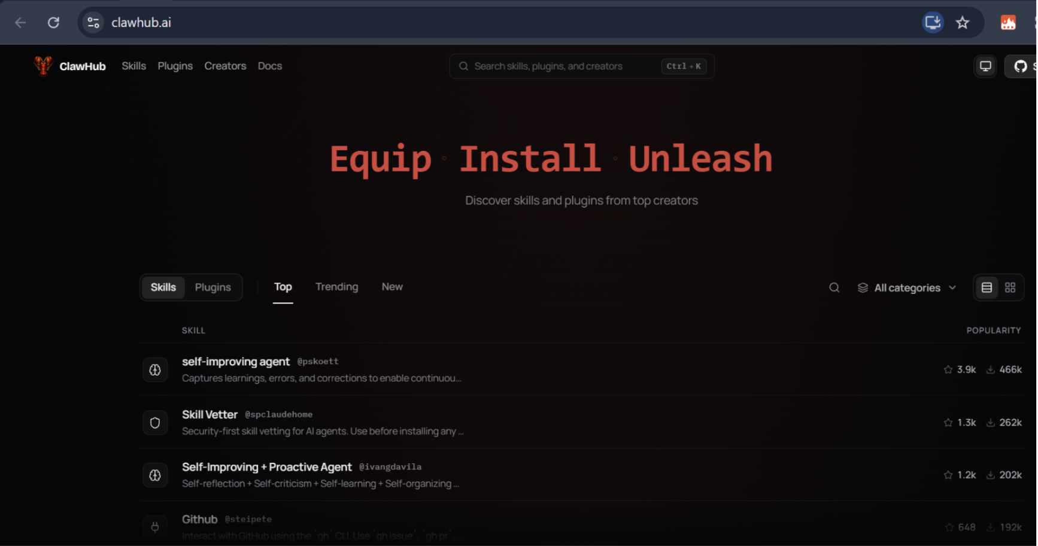Open site information icon in address bar
Viewport: 1038px width, 546px height.
coord(93,23)
